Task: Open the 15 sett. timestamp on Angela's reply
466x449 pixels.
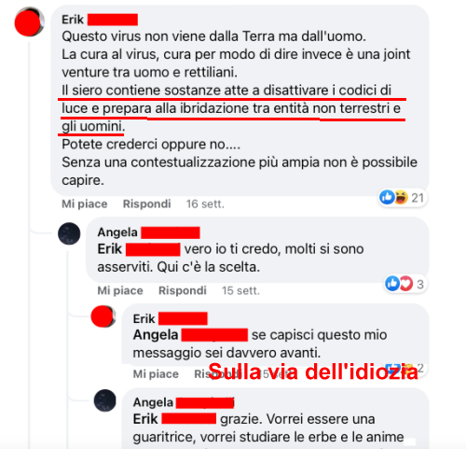Action: [240, 290]
